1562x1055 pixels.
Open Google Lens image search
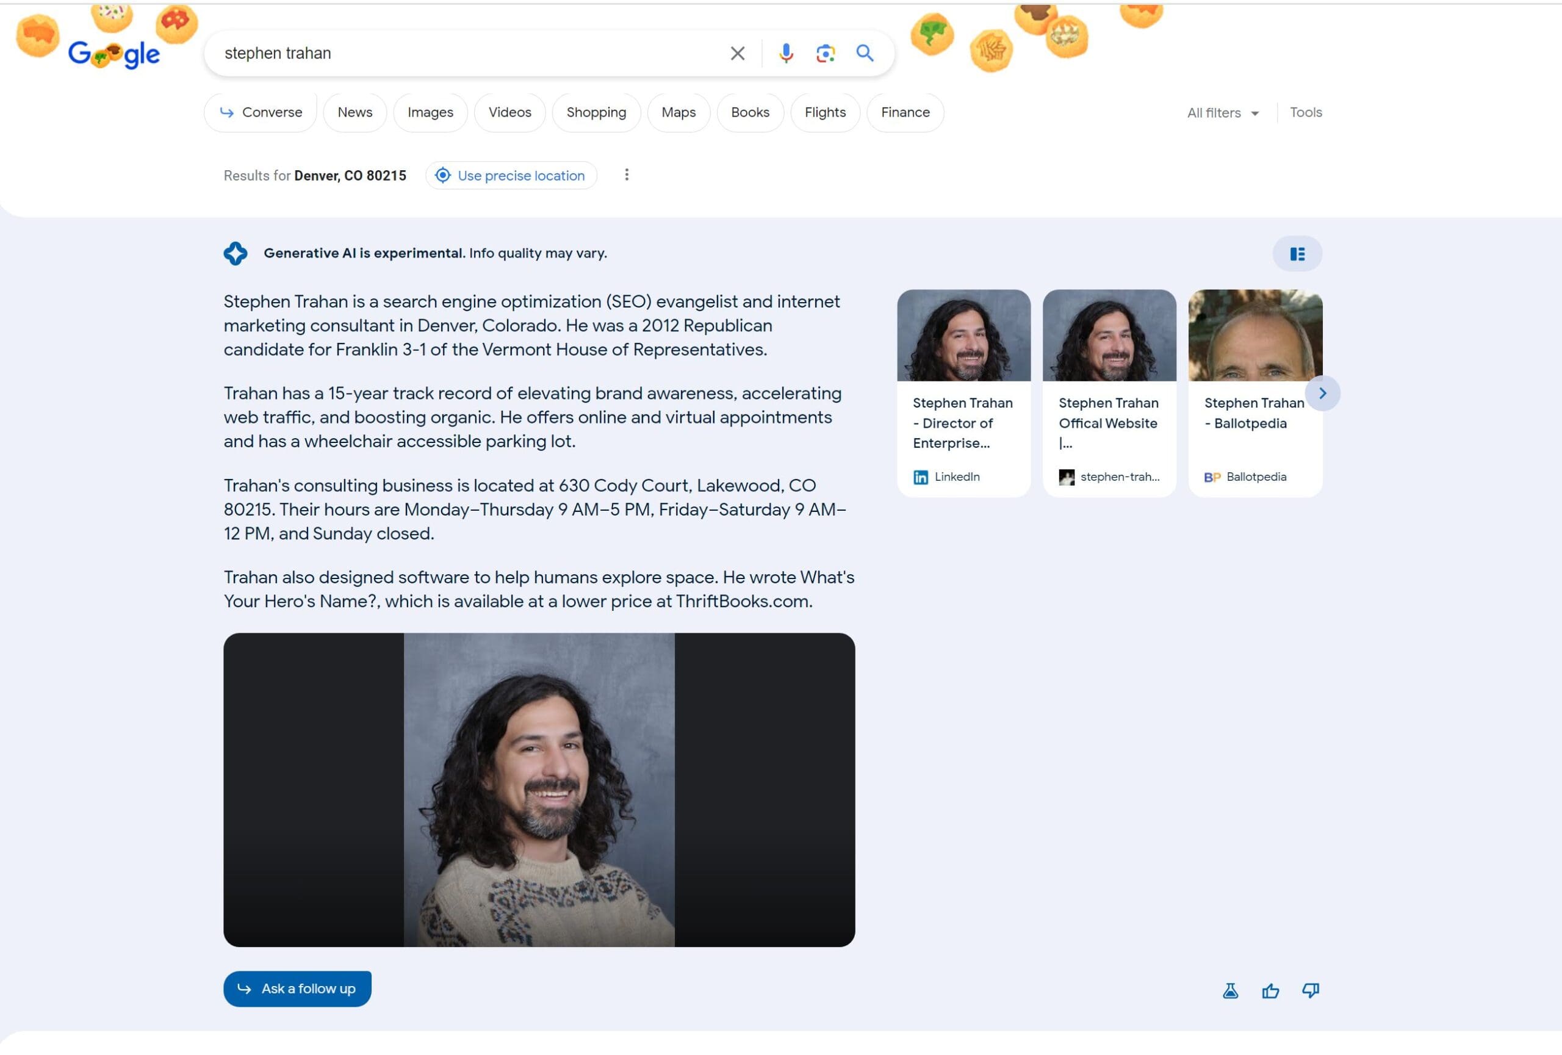click(x=825, y=53)
